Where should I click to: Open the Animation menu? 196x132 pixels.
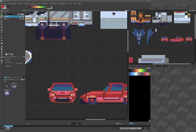click(26, 4)
